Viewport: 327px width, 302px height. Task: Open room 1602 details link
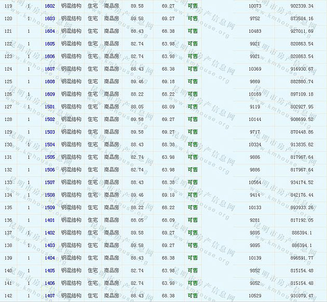pos(50,6)
